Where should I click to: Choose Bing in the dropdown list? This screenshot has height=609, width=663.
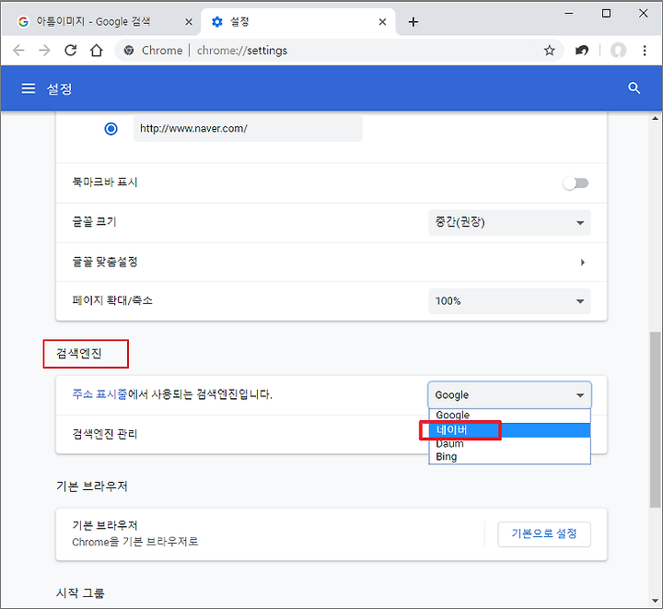click(509, 457)
